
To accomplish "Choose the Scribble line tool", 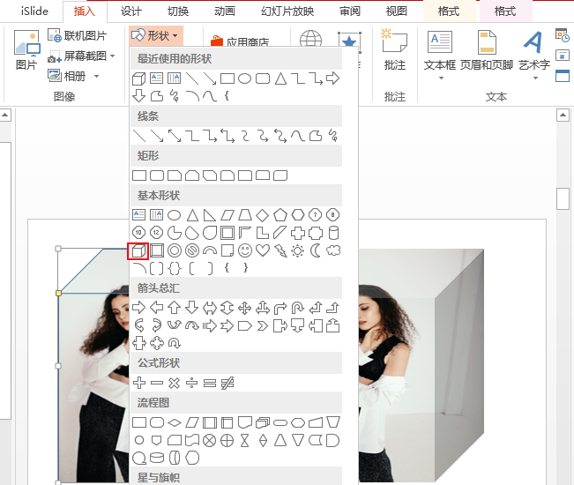I will point(333,136).
